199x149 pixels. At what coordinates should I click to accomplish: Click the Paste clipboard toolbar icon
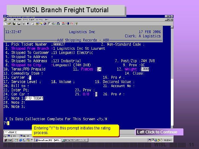coord(33,24)
